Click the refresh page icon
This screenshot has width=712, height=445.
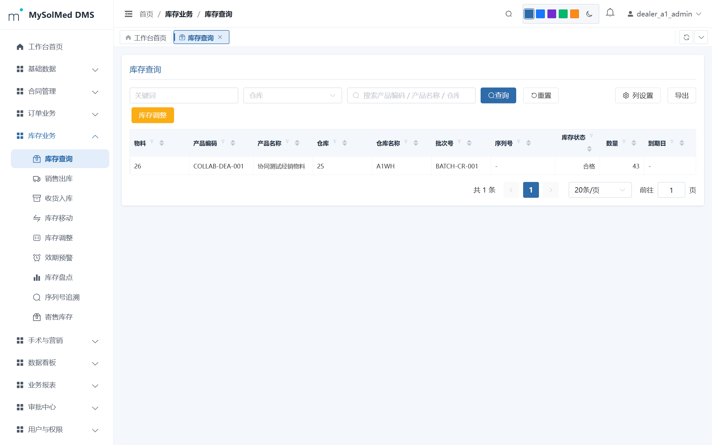point(686,37)
